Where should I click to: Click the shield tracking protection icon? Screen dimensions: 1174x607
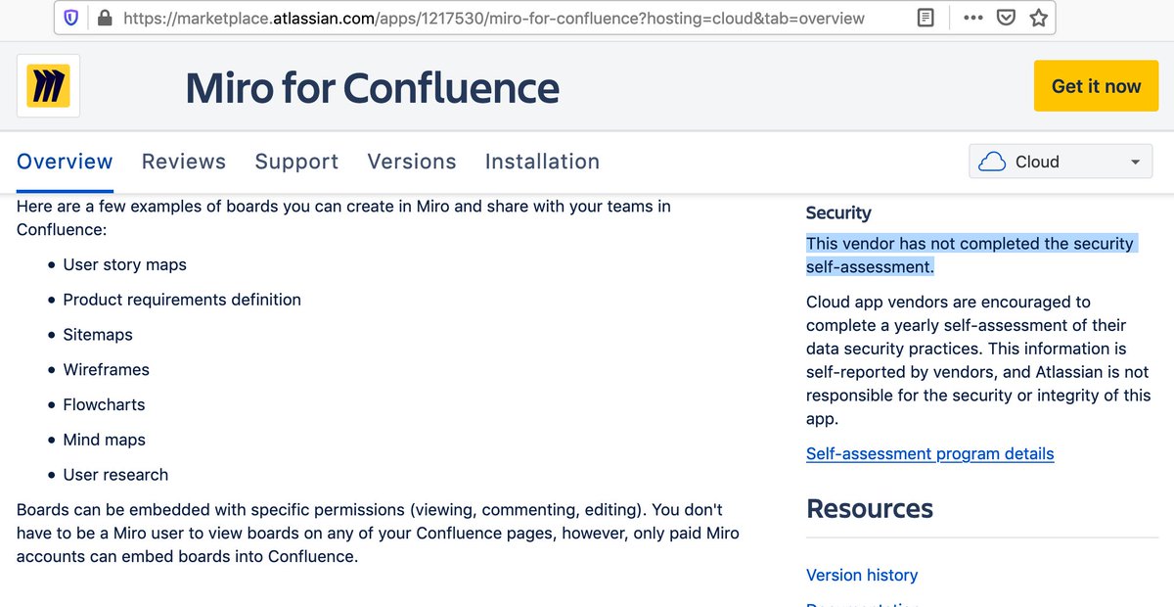tap(71, 18)
